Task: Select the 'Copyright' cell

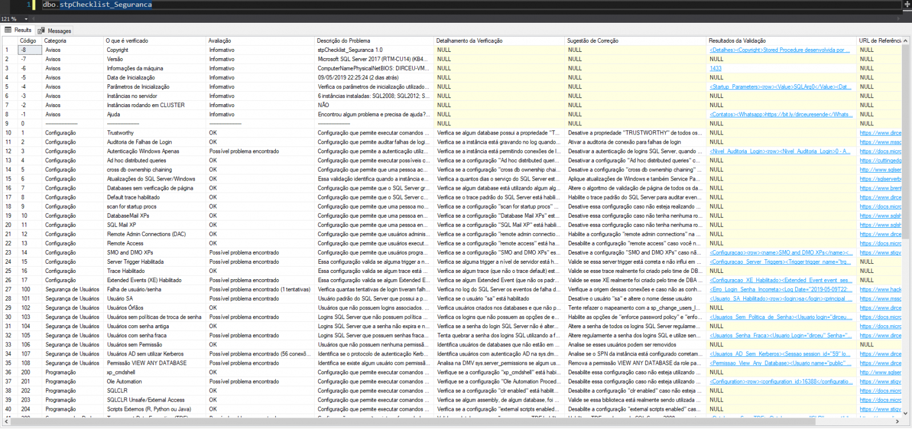Action: pyautogui.click(x=154, y=50)
